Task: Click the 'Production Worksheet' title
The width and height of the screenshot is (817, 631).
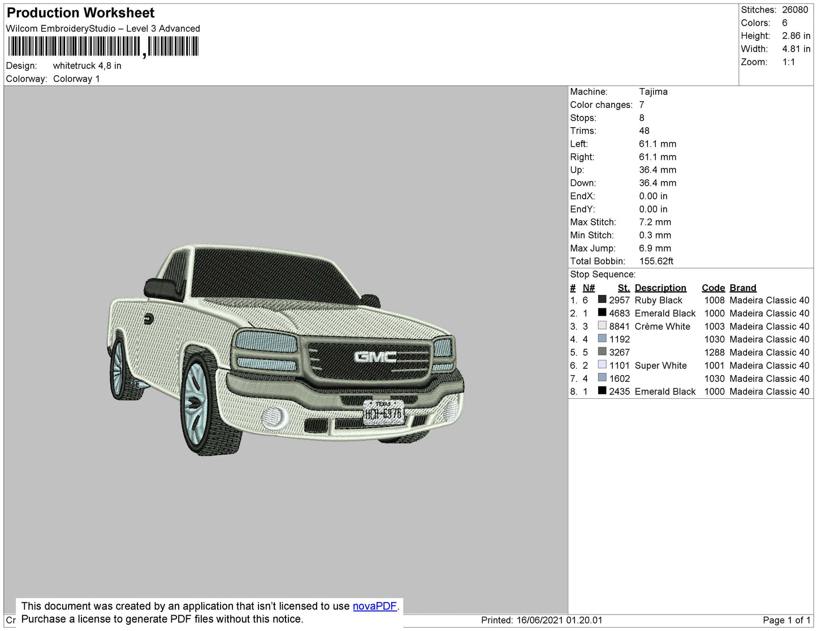Action: point(80,13)
